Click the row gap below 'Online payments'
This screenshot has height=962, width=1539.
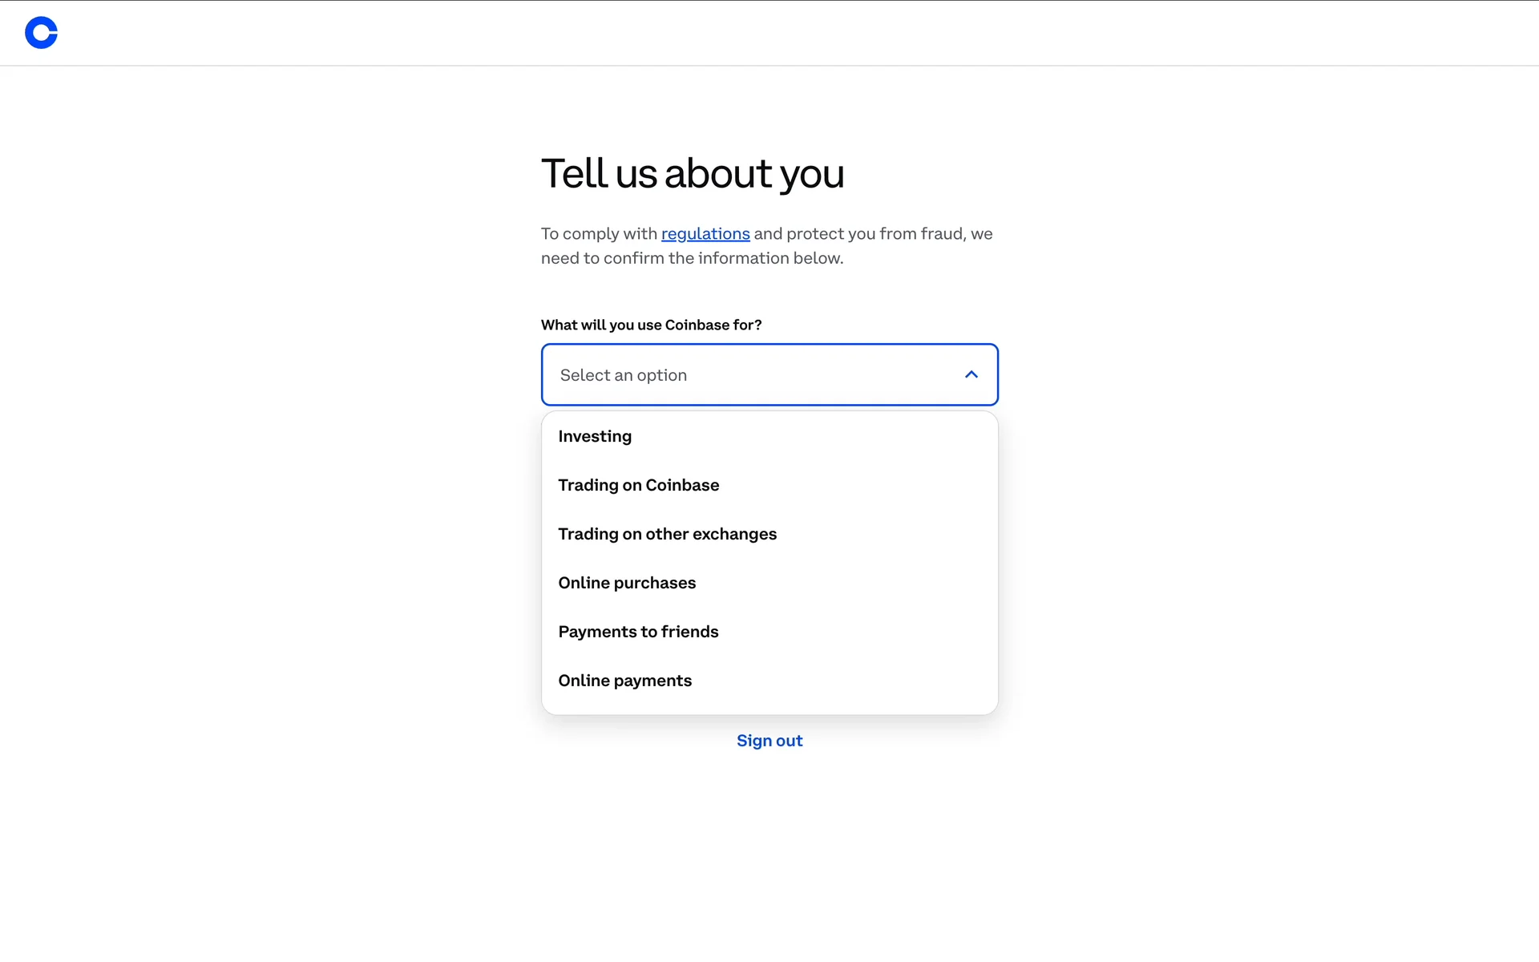tap(769, 705)
